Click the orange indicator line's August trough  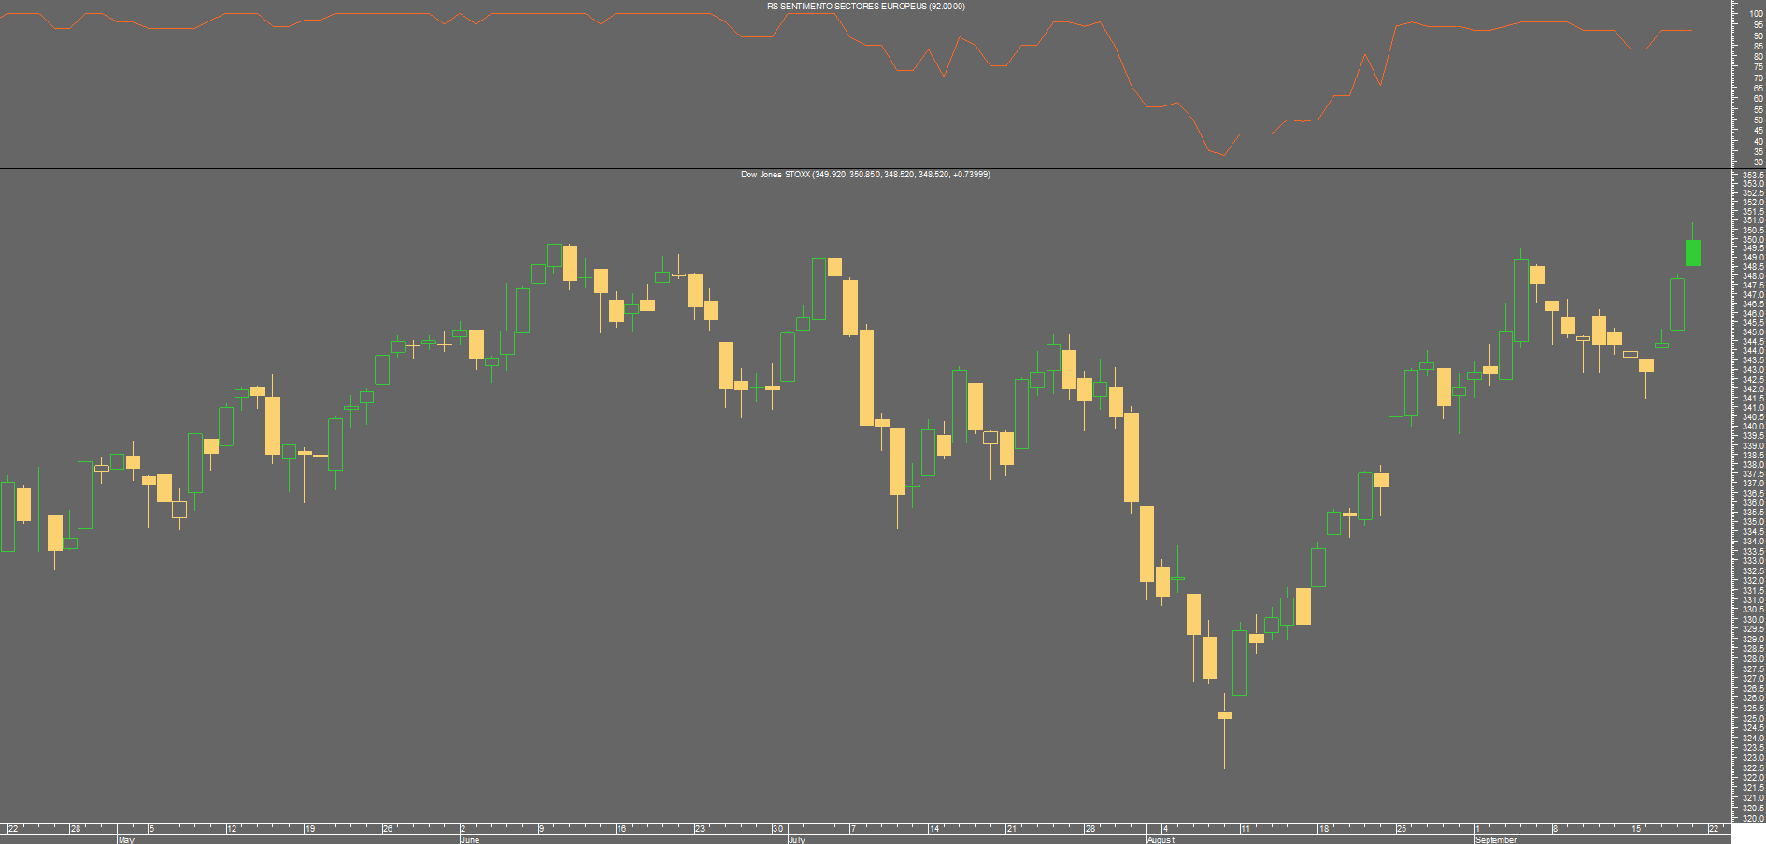[1223, 155]
